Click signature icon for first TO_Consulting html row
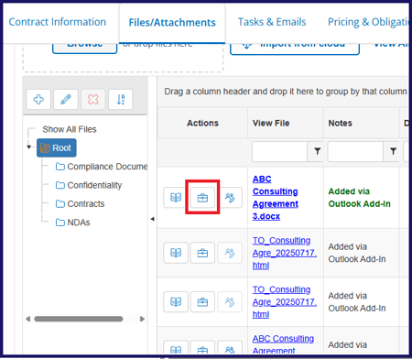Viewport: 412px width, 359px height. click(x=230, y=253)
